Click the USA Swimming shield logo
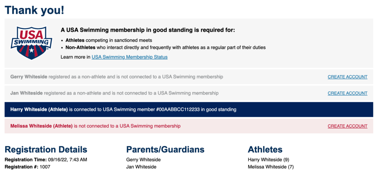This screenshot has height=177, width=377. point(31,43)
